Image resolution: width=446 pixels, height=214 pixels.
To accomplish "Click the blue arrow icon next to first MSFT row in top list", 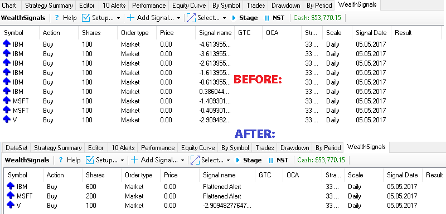I will coord(7,101).
